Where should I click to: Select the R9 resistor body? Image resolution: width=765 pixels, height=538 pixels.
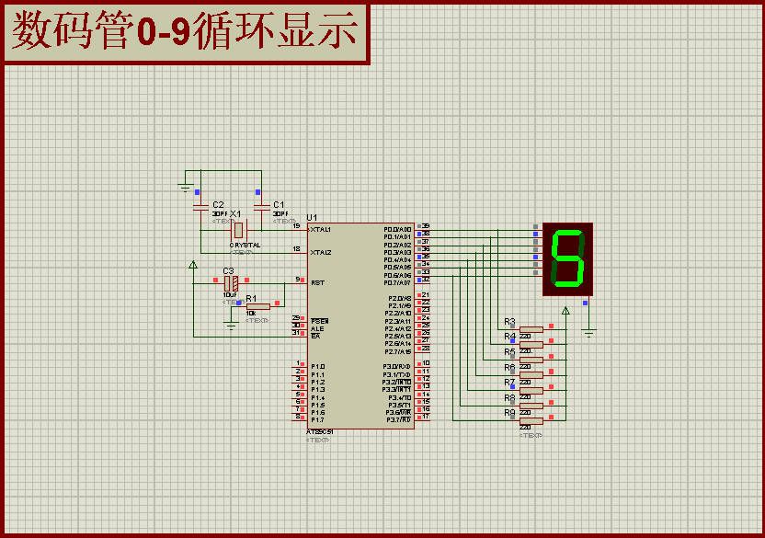point(531,421)
